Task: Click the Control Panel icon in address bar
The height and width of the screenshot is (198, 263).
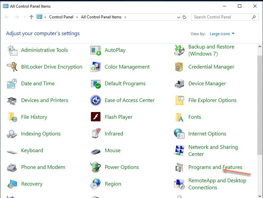Action: click(39, 17)
